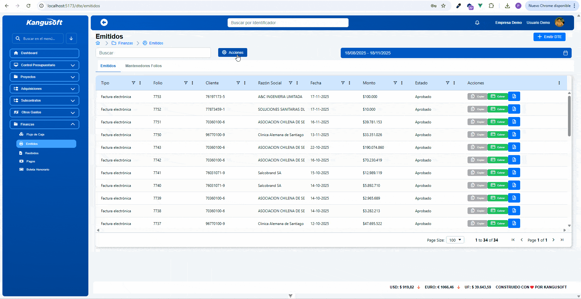Click Copiar for folio 7752
Viewport: 581px width, 299px height.
[478, 109]
